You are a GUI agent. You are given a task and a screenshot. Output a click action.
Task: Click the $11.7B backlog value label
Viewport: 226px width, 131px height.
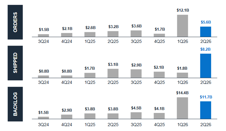click(206, 97)
